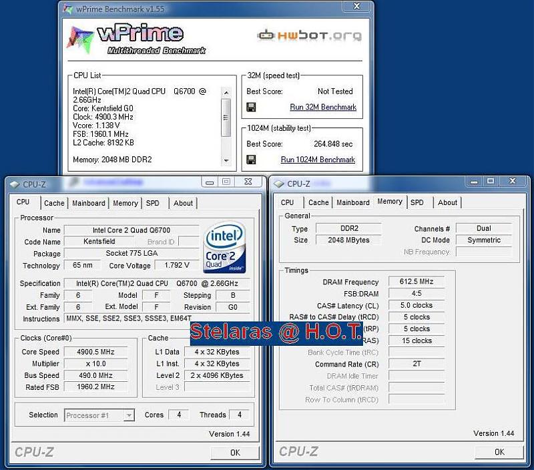
Task: Click the 1024M benchmark save floppy icon
Action: click(251, 160)
